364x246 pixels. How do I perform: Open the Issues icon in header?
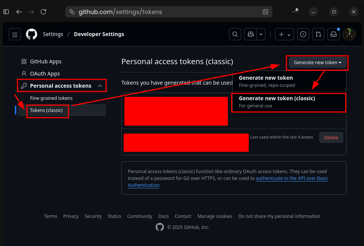[303, 34]
